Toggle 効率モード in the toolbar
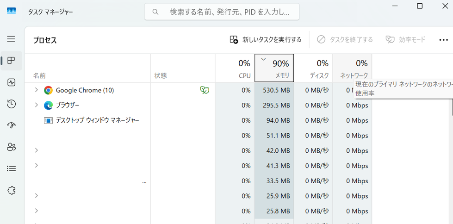The height and width of the screenshot is (224, 453). 405,40
